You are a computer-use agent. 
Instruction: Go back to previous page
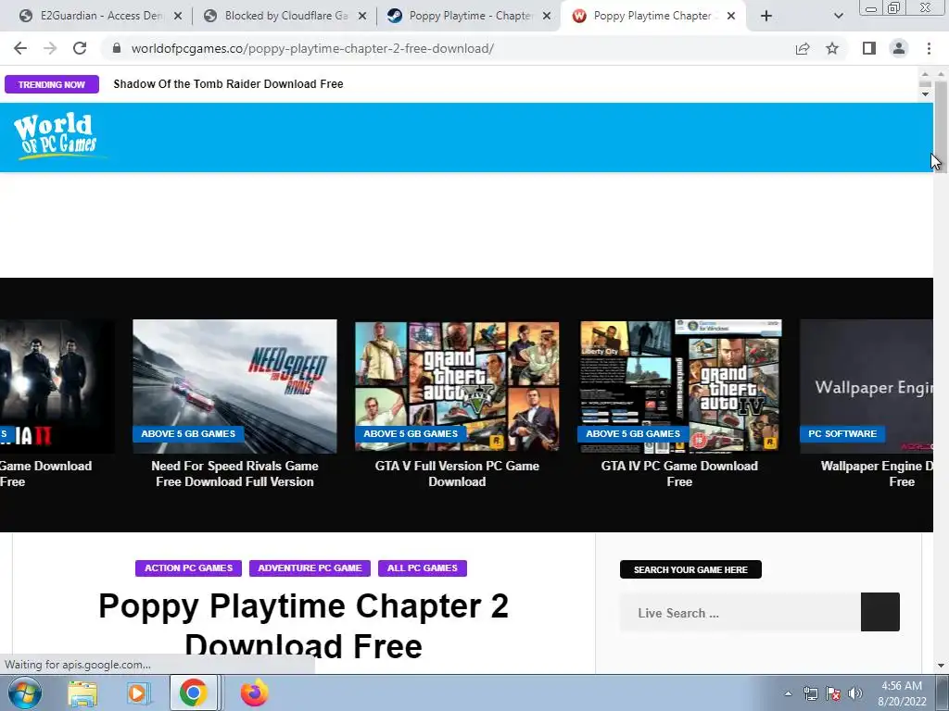[x=20, y=48]
